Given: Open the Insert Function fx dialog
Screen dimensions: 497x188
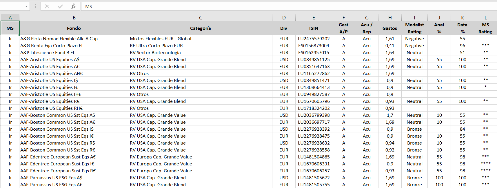Looking at the screenshot, I should (73, 6).
